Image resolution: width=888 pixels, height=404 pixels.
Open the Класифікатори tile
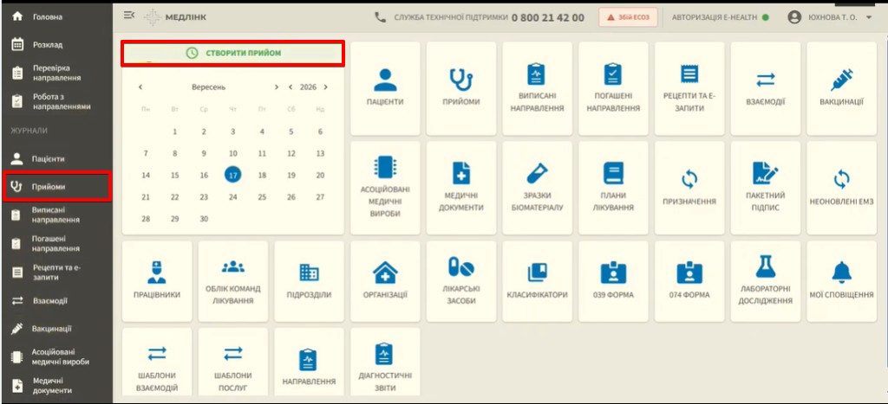537,281
